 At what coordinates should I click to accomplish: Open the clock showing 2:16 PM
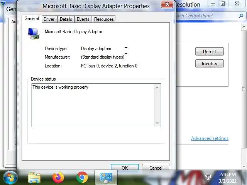227,178
